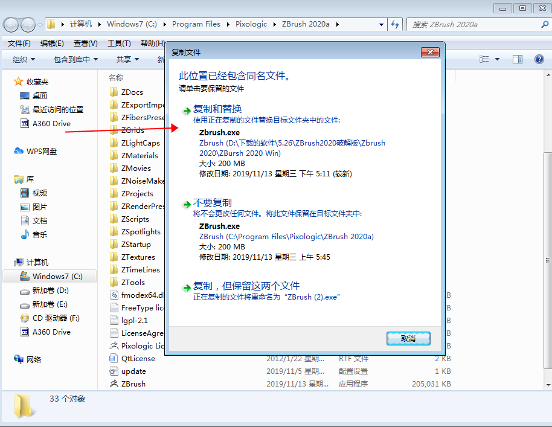Open the 共享 dropdown
This screenshot has width=552, height=427.
tap(128, 60)
